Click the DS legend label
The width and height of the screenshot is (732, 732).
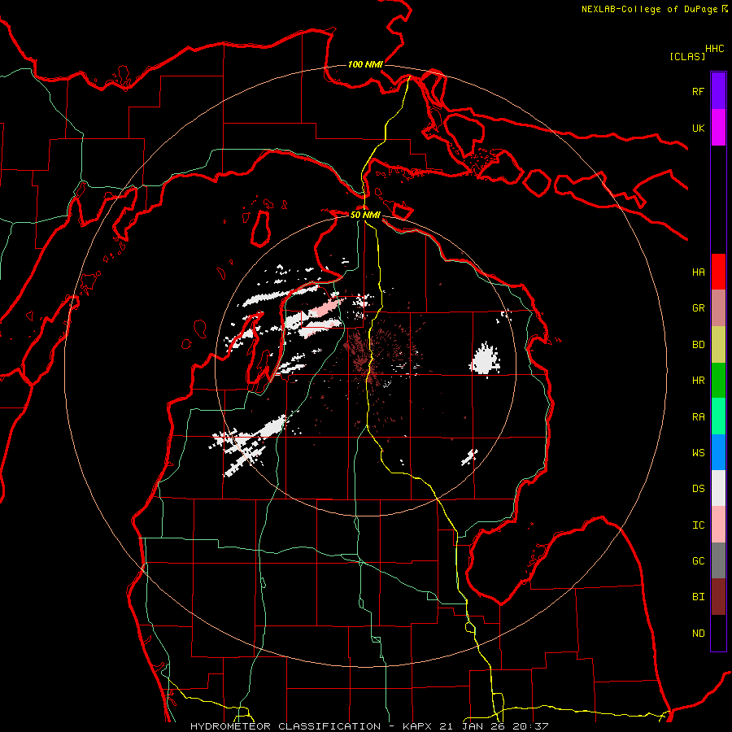(698, 489)
